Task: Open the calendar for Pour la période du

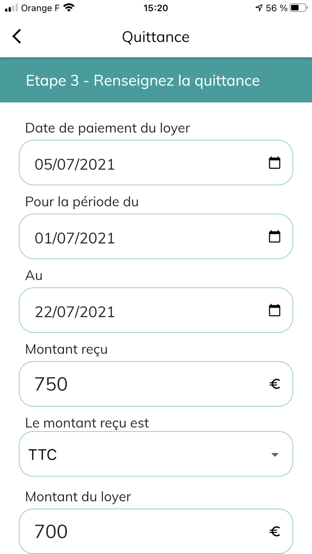Action: (275, 236)
